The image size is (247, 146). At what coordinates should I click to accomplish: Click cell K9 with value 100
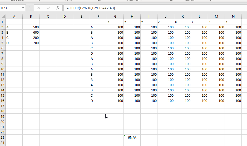pyautogui.click(x=182, y=64)
